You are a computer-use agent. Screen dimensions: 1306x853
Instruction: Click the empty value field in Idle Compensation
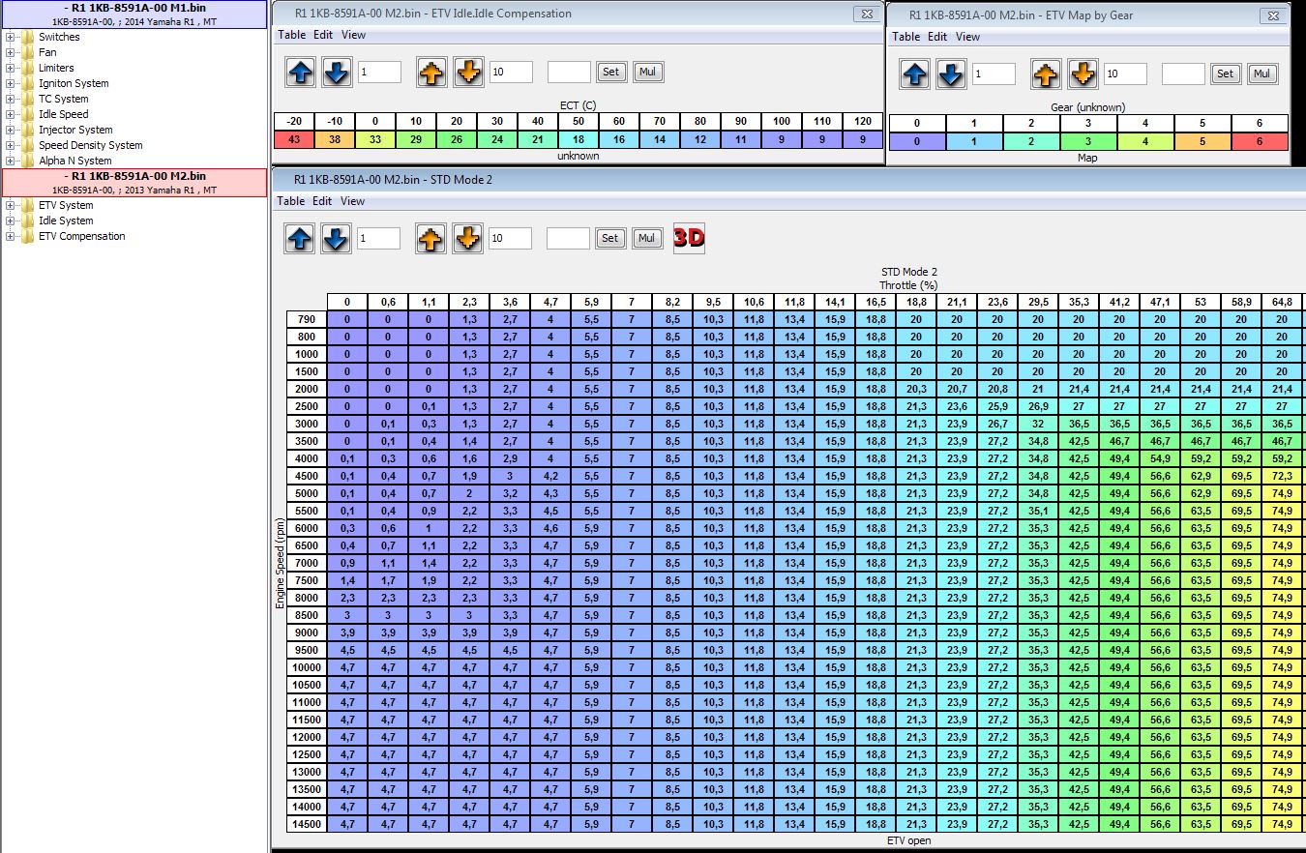pyautogui.click(x=569, y=72)
